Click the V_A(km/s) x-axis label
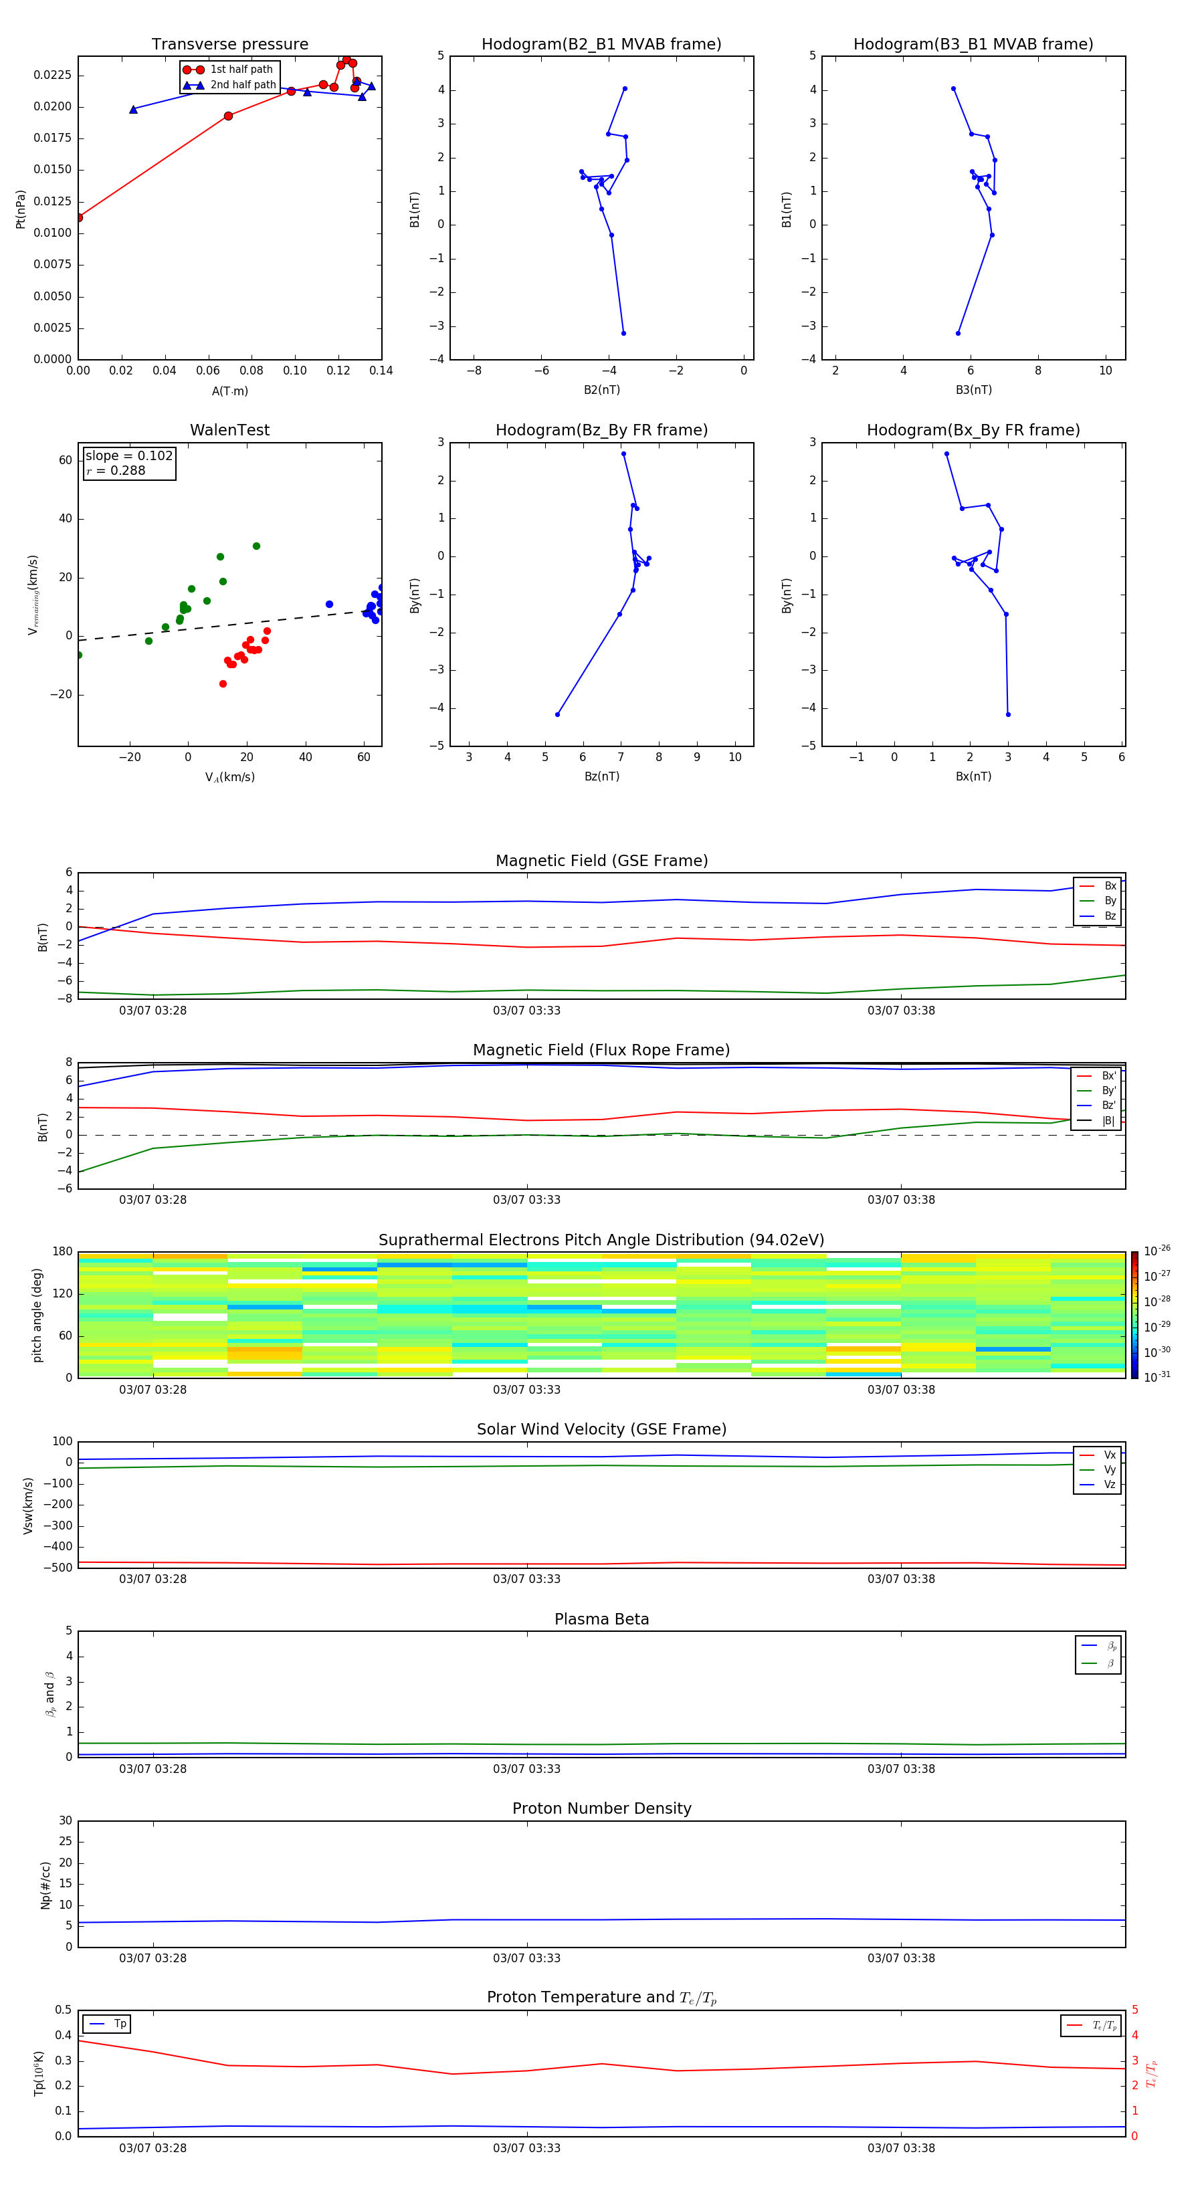Screen dimensions: 1204x2207 [229, 778]
